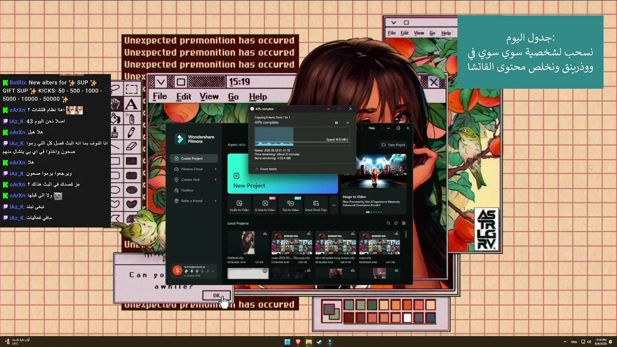Click "Items remaining: 4 (33.4 GB)" text
The width and height of the screenshot is (617, 347).
tap(272, 158)
